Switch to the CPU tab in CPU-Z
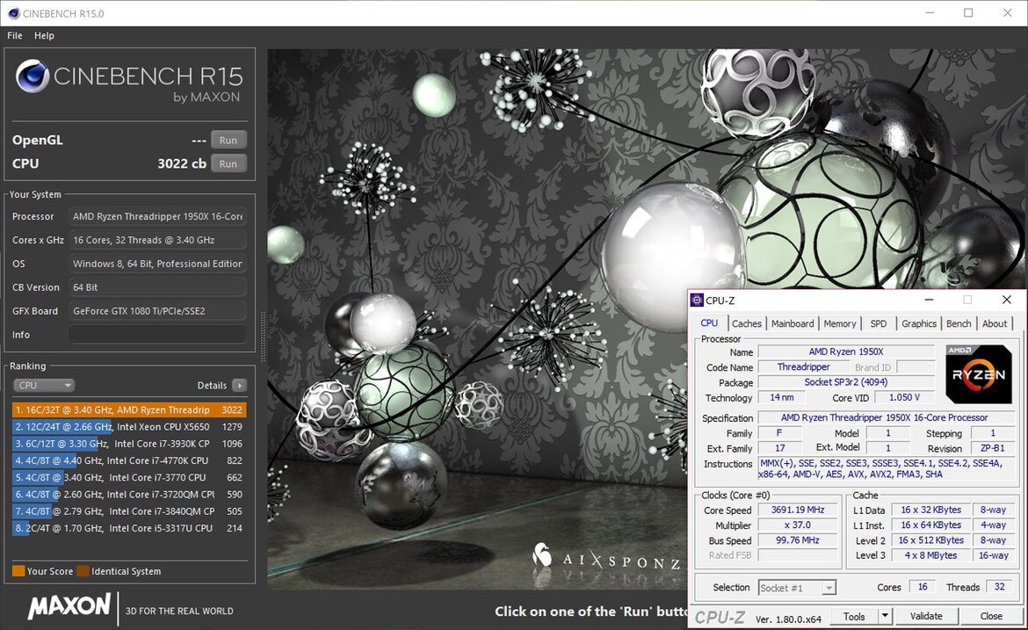This screenshot has height=630, width=1028. (709, 323)
